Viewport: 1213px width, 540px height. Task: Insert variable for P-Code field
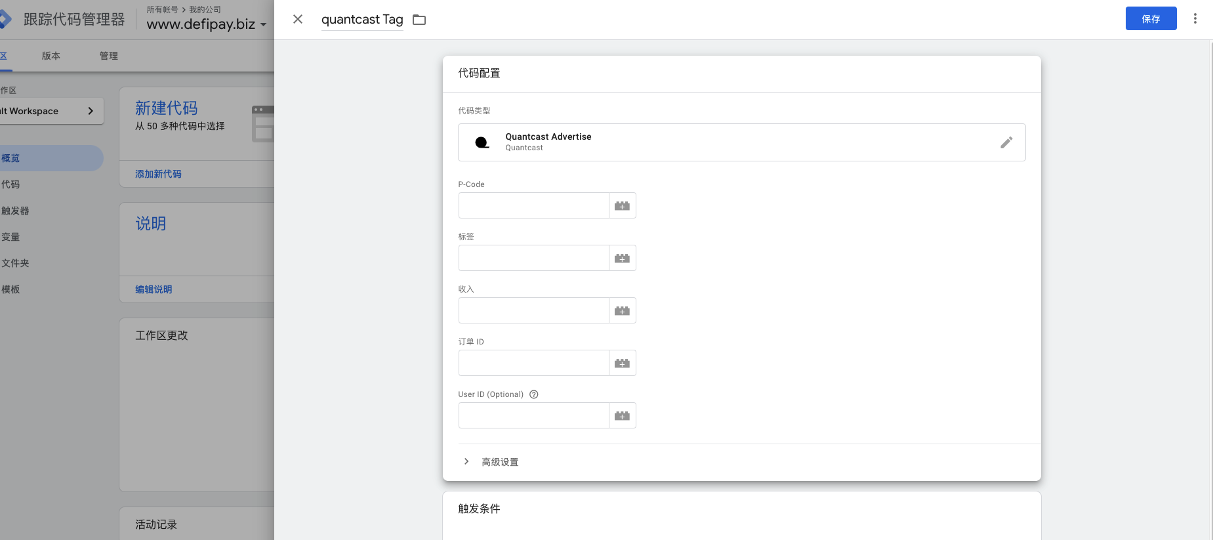click(622, 205)
